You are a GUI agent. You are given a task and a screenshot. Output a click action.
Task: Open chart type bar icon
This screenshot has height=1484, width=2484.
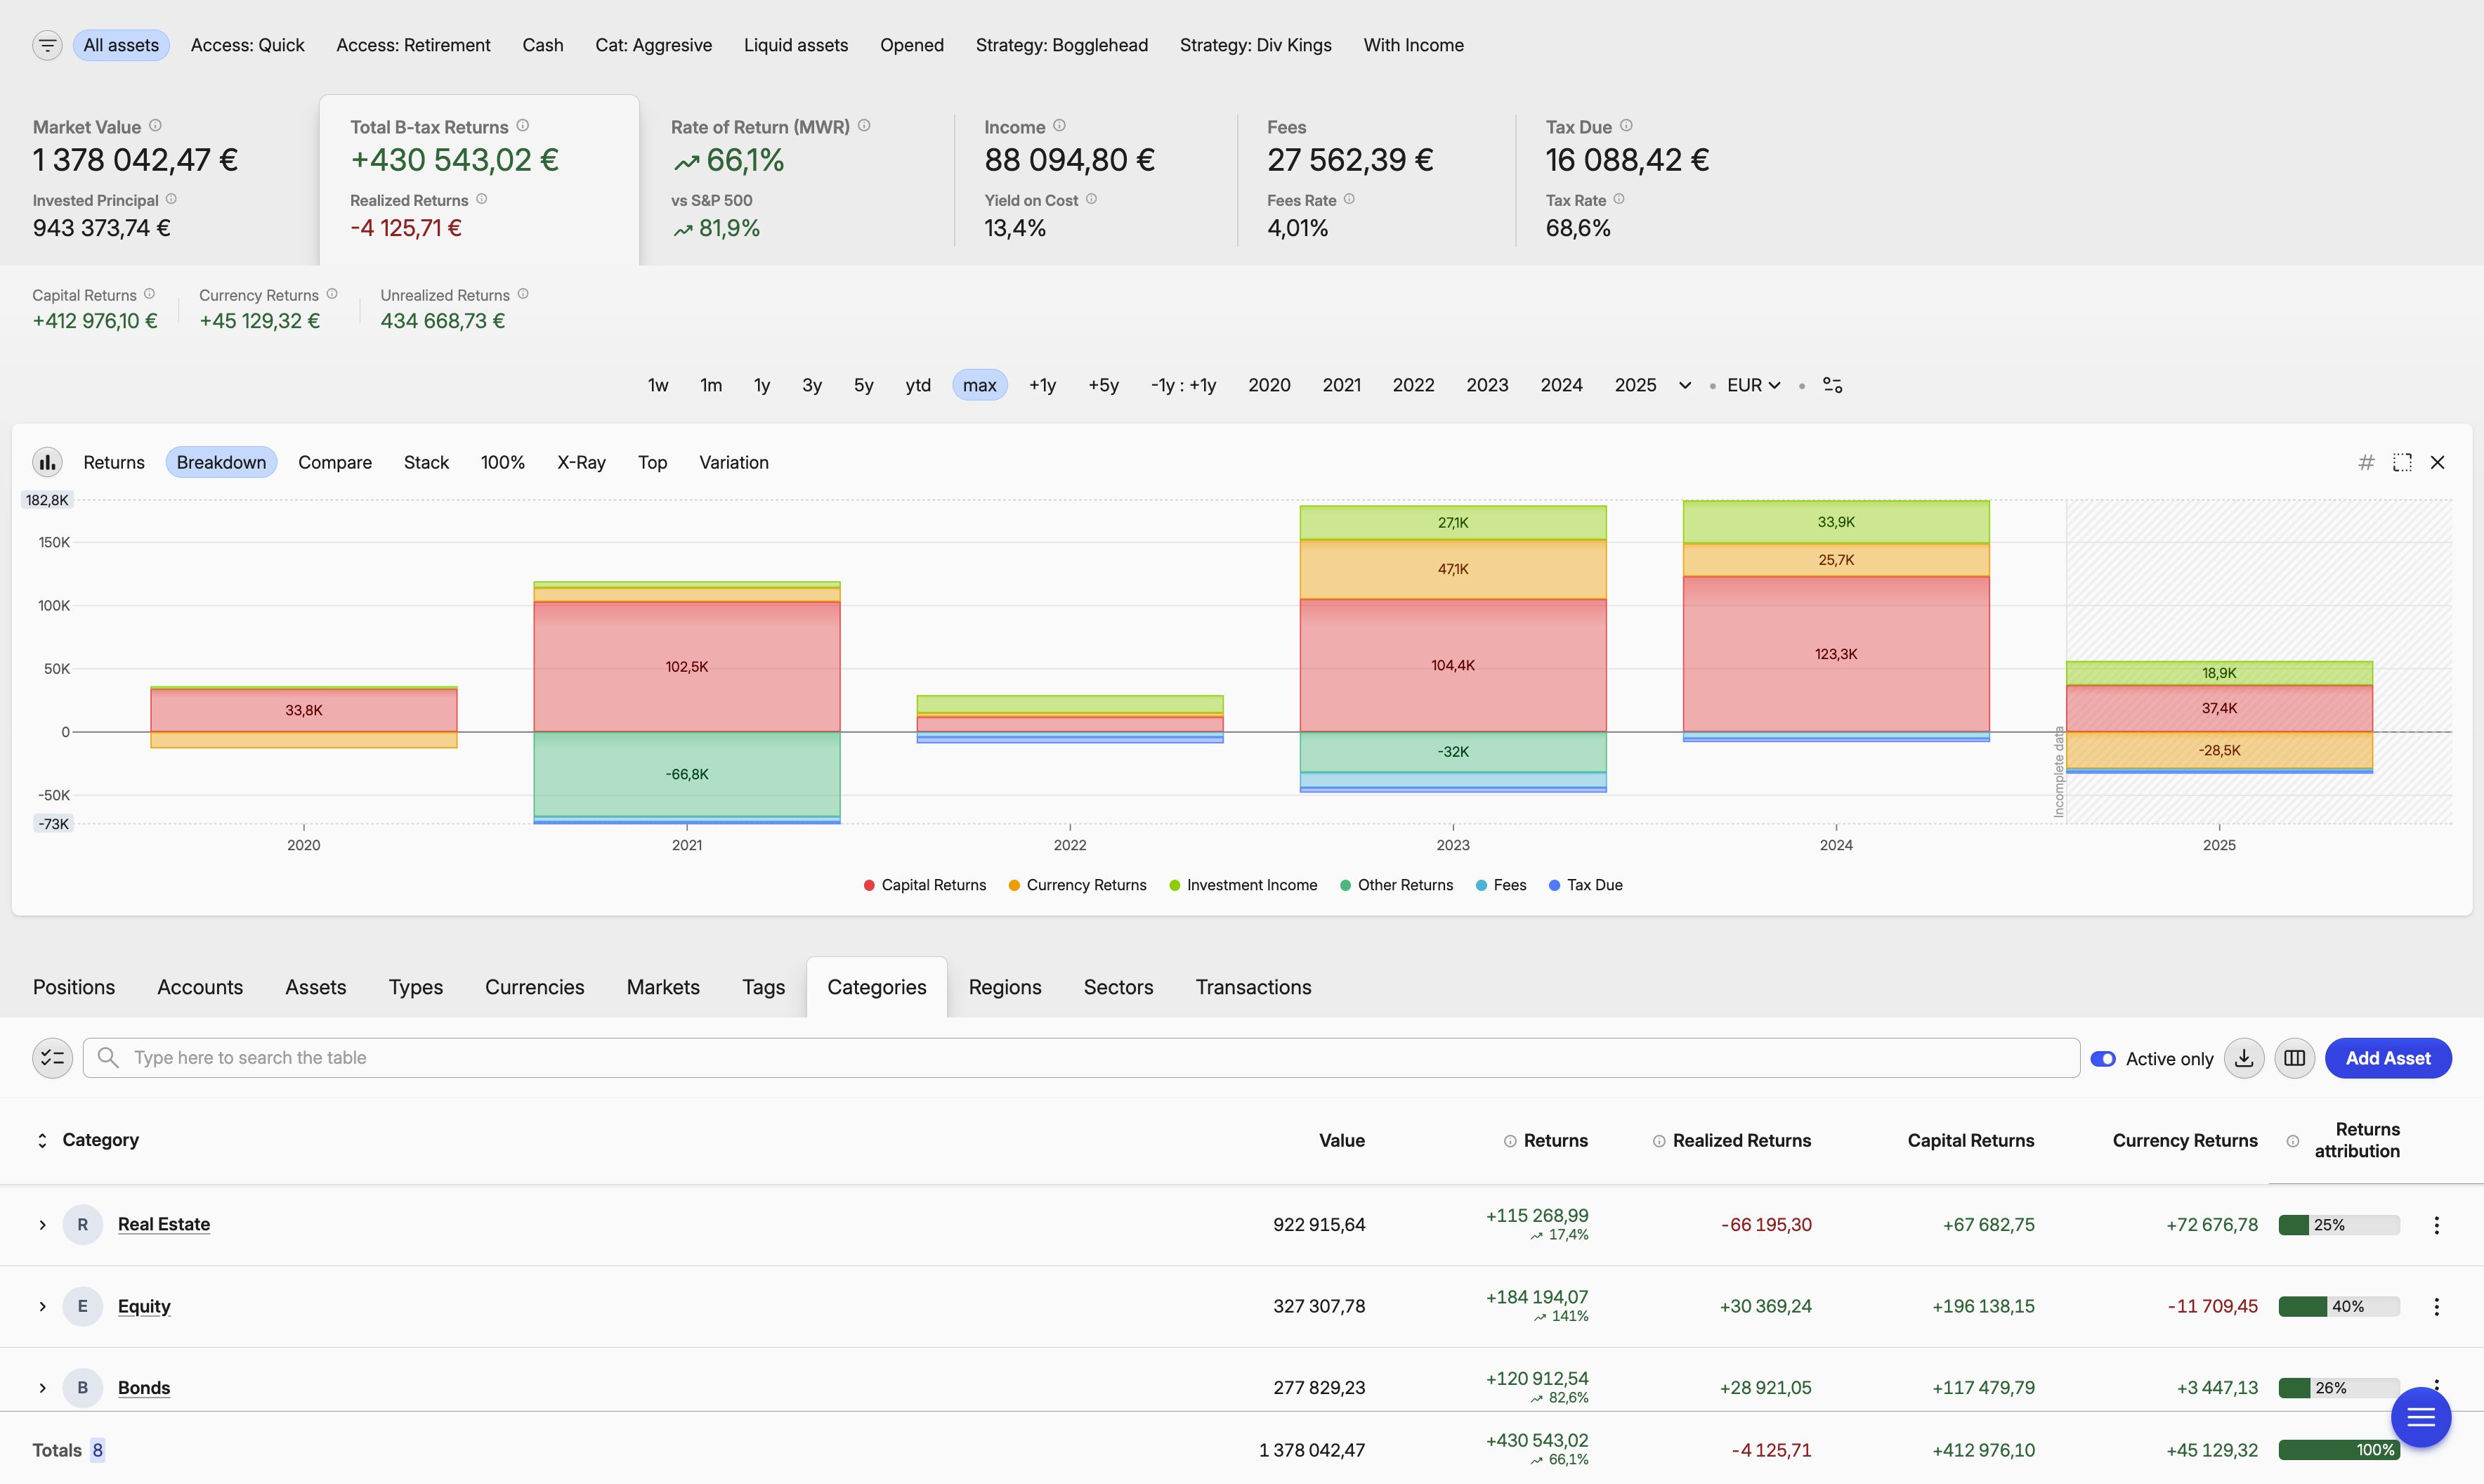pos(47,462)
